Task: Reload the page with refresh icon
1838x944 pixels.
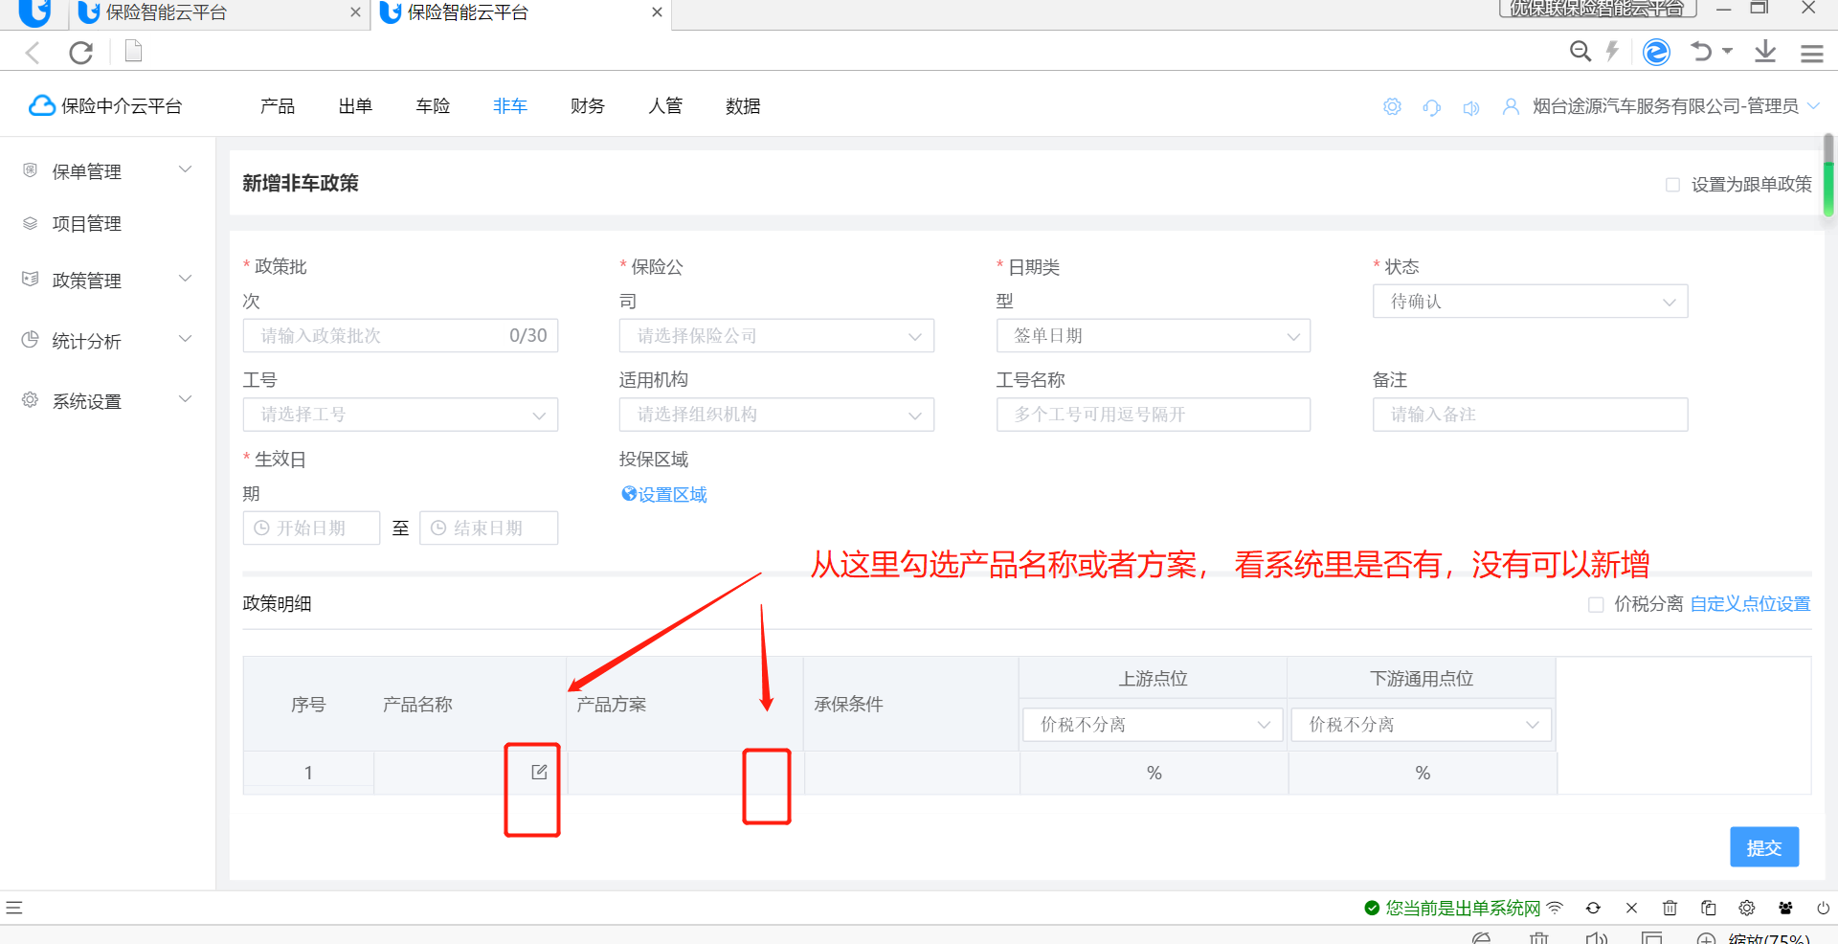Action: pyautogui.click(x=81, y=52)
